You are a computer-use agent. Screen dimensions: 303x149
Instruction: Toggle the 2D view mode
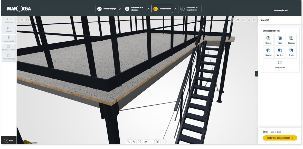coord(148,142)
